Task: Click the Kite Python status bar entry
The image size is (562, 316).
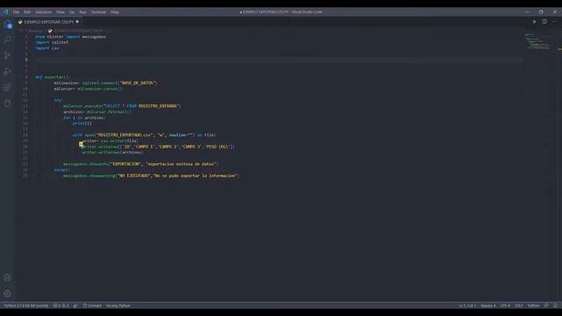Action: 119,305
